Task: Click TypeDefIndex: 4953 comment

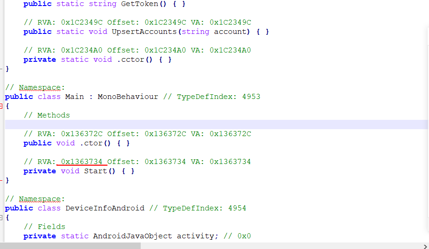Action: point(218,97)
